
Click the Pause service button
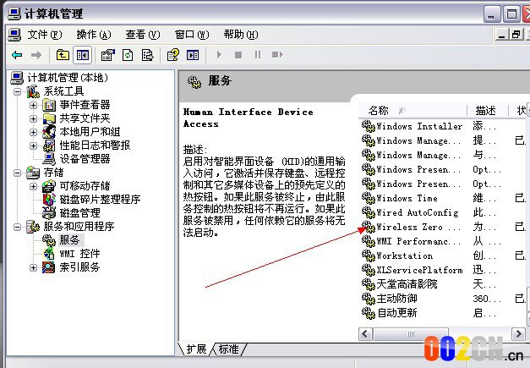[x=258, y=55]
